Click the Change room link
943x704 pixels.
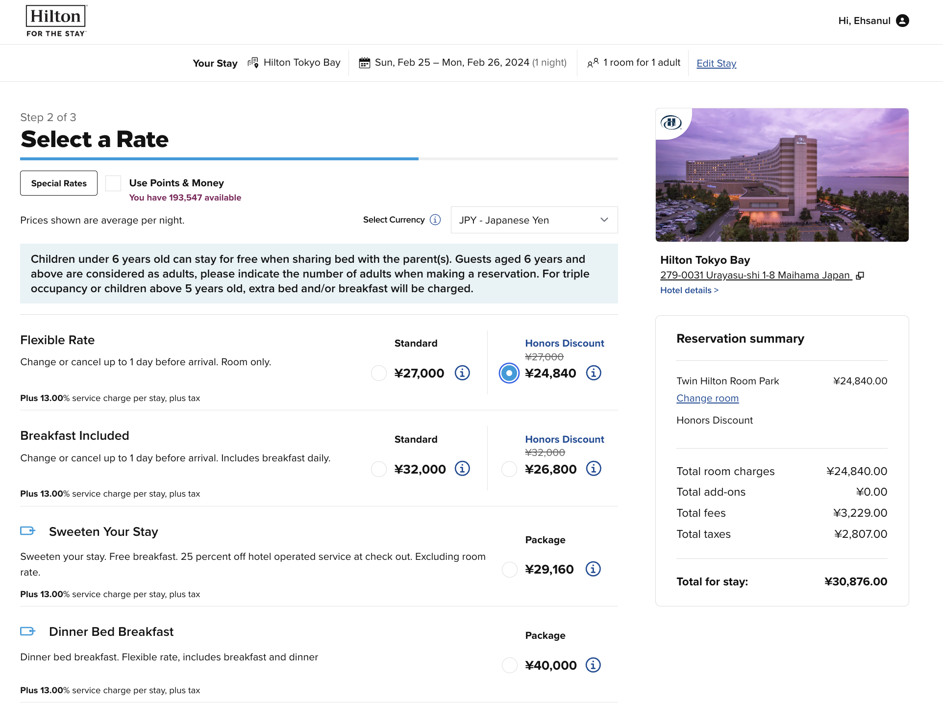(707, 399)
